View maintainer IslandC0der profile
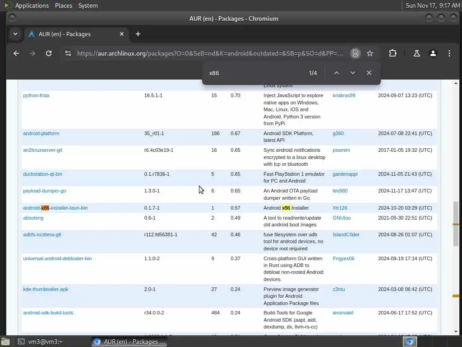462x347 pixels. 346,234
